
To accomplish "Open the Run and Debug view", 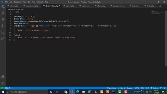I will (x=3, y=26).
